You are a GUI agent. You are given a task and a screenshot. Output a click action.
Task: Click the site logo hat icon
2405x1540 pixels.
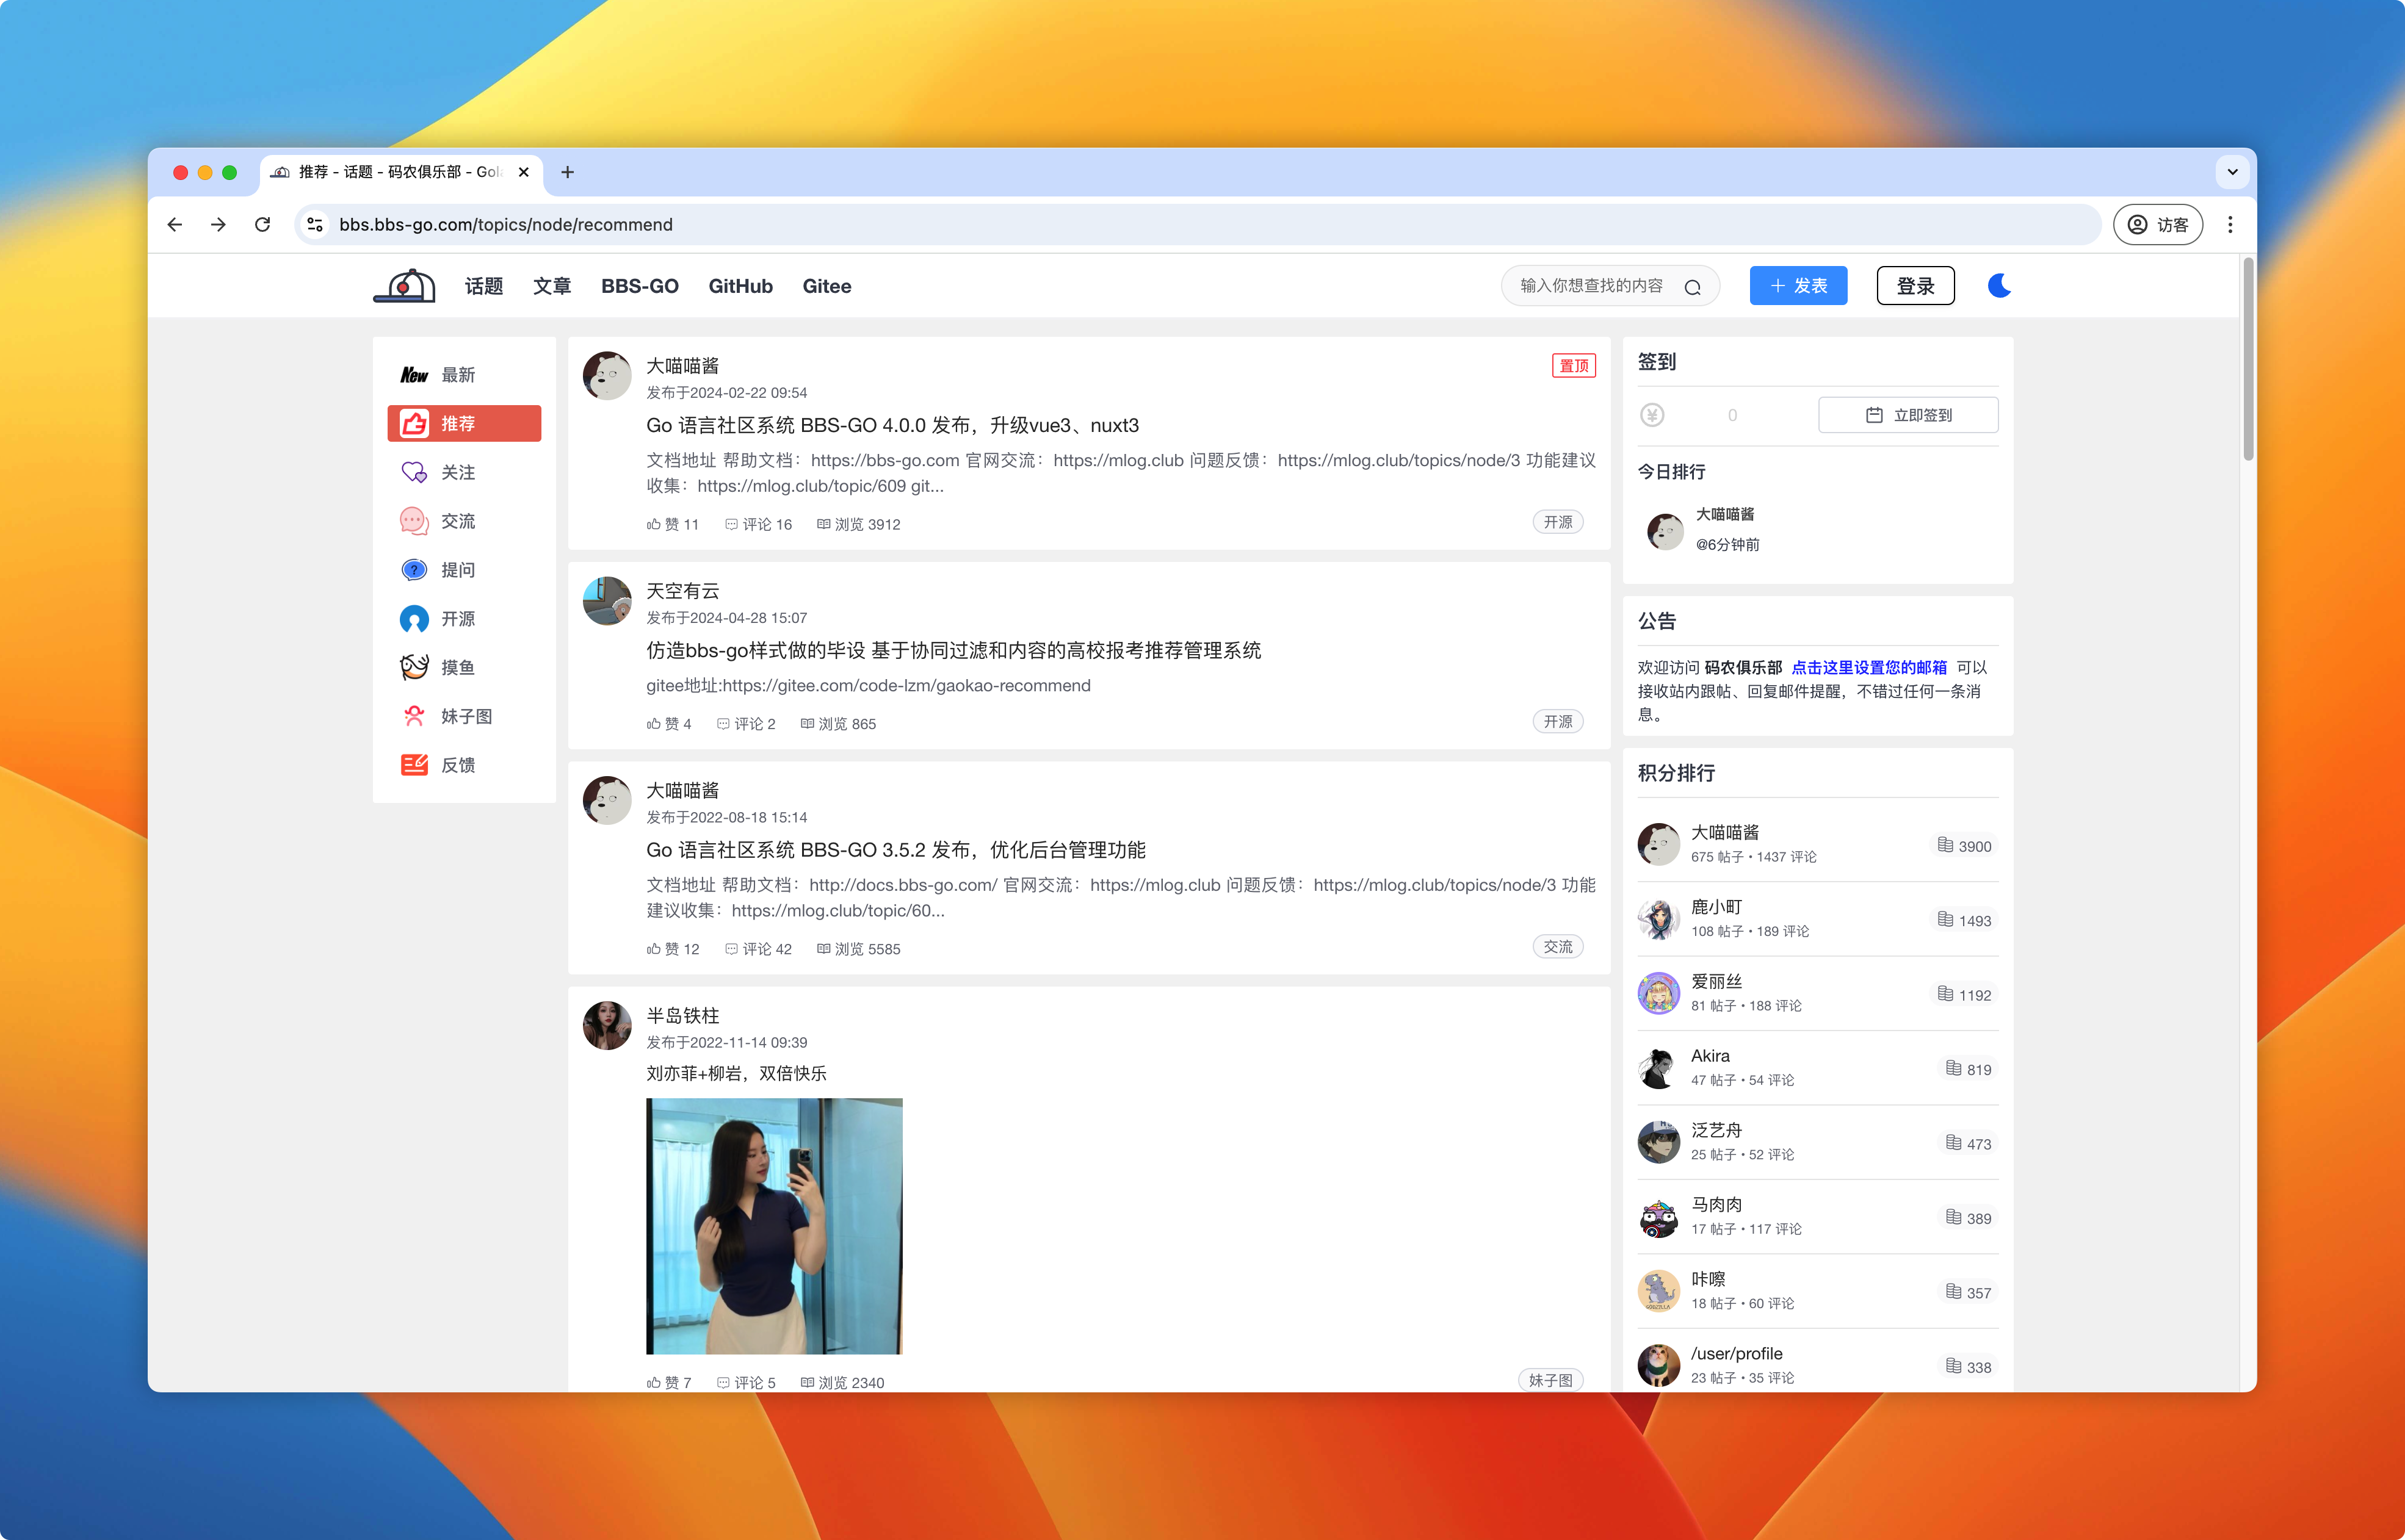tap(404, 286)
